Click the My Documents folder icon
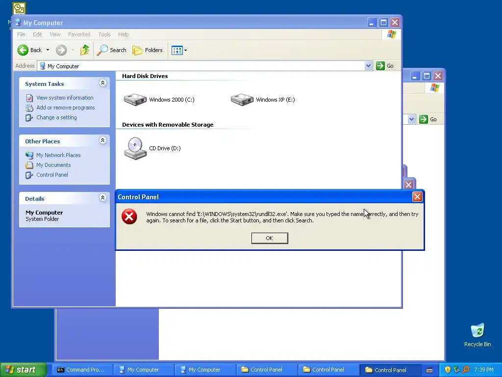This screenshot has height=377, width=502. tap(29, 165)
